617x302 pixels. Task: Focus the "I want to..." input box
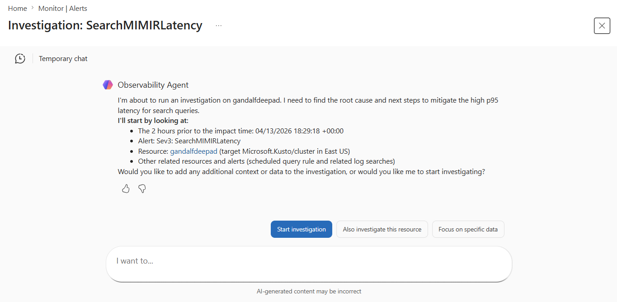coord(309,261)
